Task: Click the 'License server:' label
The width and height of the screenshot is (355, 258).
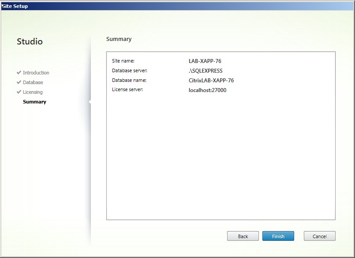Action: tap(127, 90)
